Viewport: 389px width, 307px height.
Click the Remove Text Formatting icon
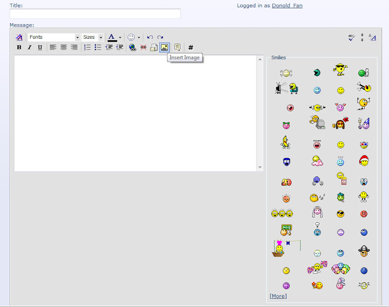[19, 37]
